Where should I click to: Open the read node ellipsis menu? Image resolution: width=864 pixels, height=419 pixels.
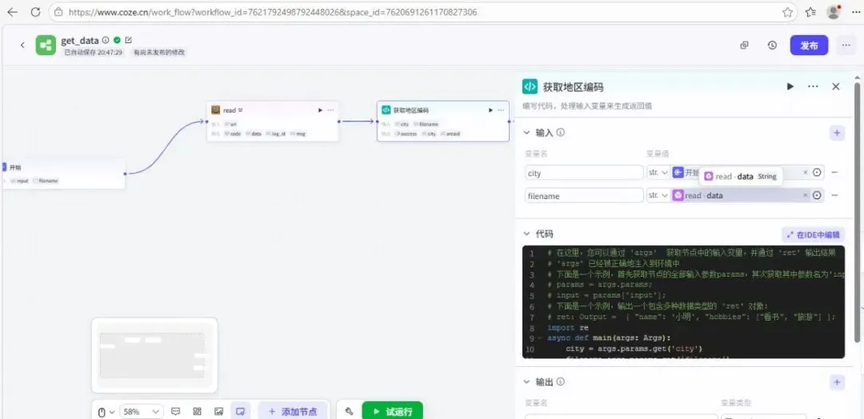point(330,110)
